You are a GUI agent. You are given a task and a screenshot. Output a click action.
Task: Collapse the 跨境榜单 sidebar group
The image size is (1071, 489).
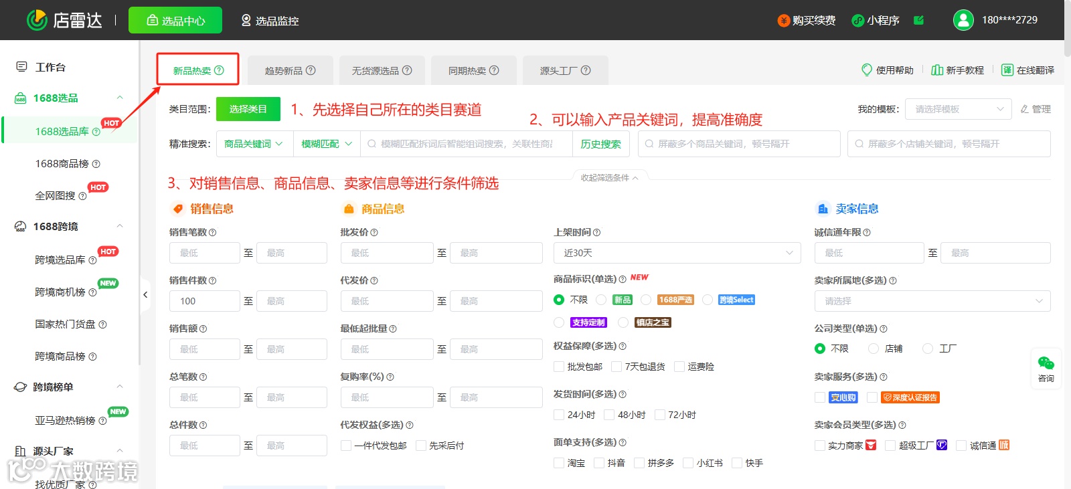[x=120, y=387]
